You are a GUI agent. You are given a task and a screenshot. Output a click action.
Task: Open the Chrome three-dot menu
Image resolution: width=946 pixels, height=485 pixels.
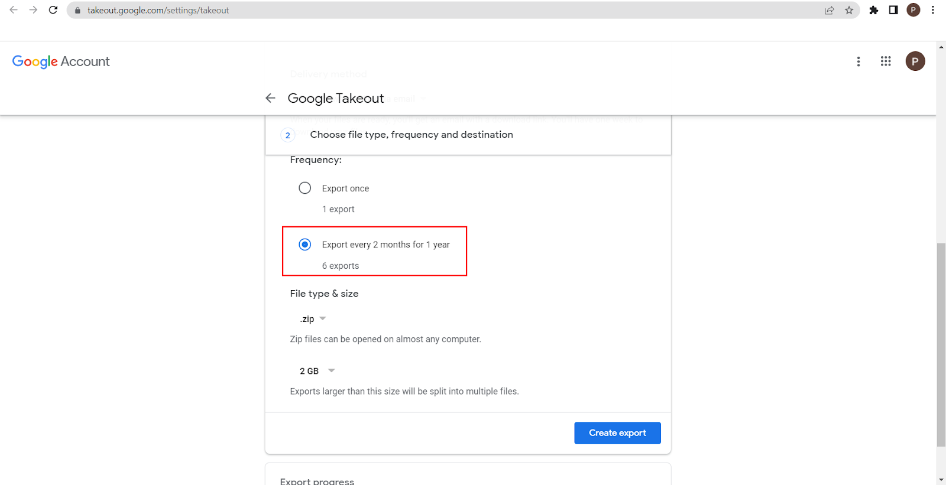coord(933,10)
